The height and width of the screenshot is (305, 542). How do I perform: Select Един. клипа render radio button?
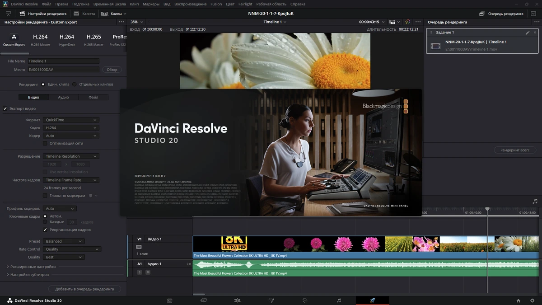coord(43,84)
